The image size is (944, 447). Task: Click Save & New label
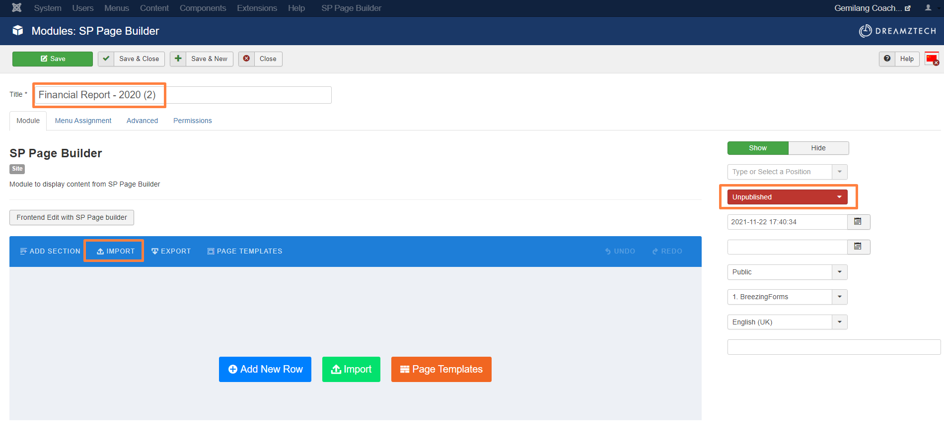[x=209, y=59]
